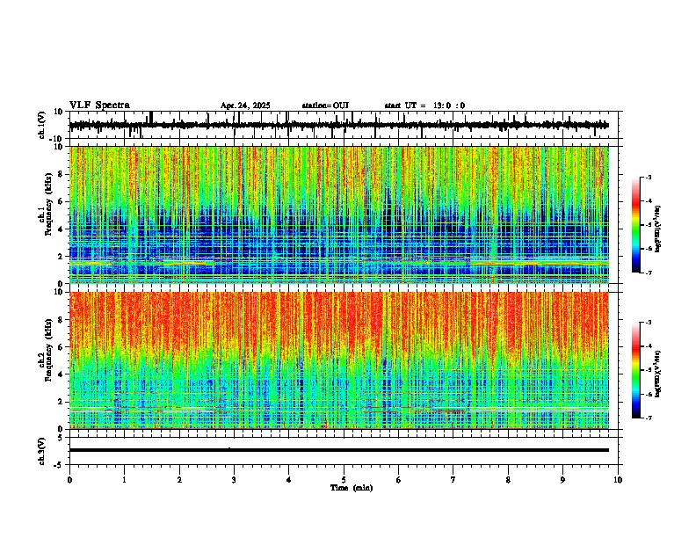Click the ch.2 spectrogram 6 kHz tick label
This screenshot has height=538, width=696.
click(62, 347)
